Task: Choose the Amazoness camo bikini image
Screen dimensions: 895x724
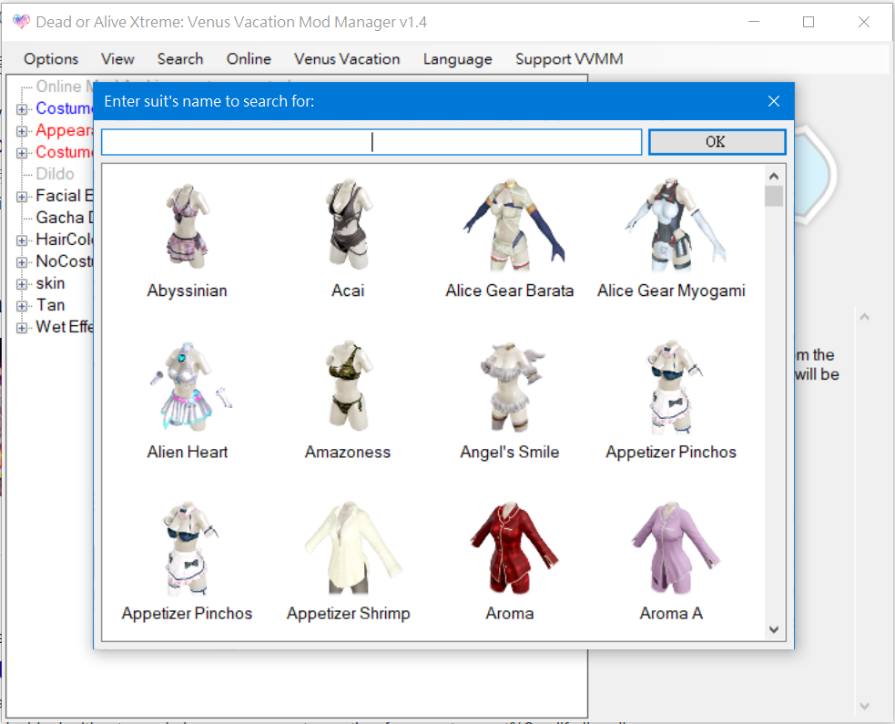Action: (x=348, y=385)
